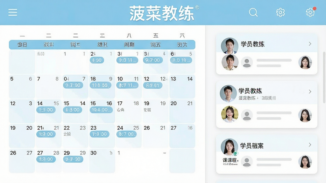
Task: Click the placeholder person icon in 学员档案 card
Action: (247, 162)
